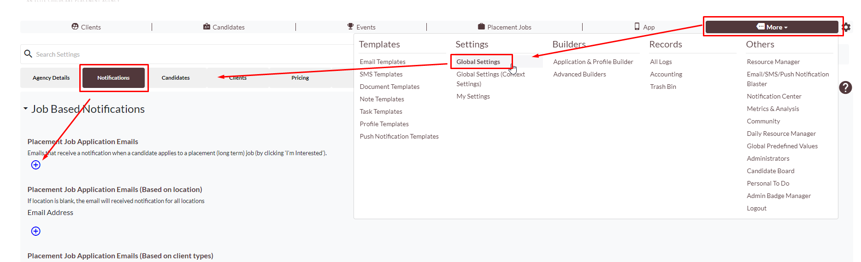Click the Placement Jobs briefcase icon
This screenshot has height=262, width=861.
point(481,27)
